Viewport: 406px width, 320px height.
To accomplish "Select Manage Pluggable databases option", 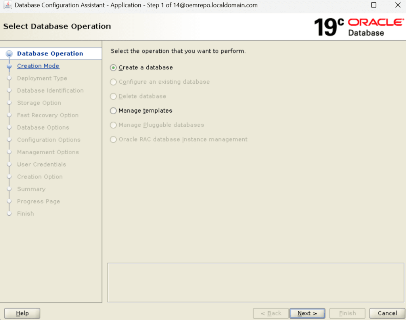I will tap(113, 125).
